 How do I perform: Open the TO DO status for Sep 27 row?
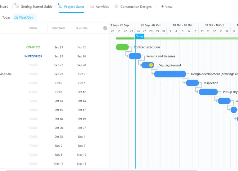(x=33, y=65)
